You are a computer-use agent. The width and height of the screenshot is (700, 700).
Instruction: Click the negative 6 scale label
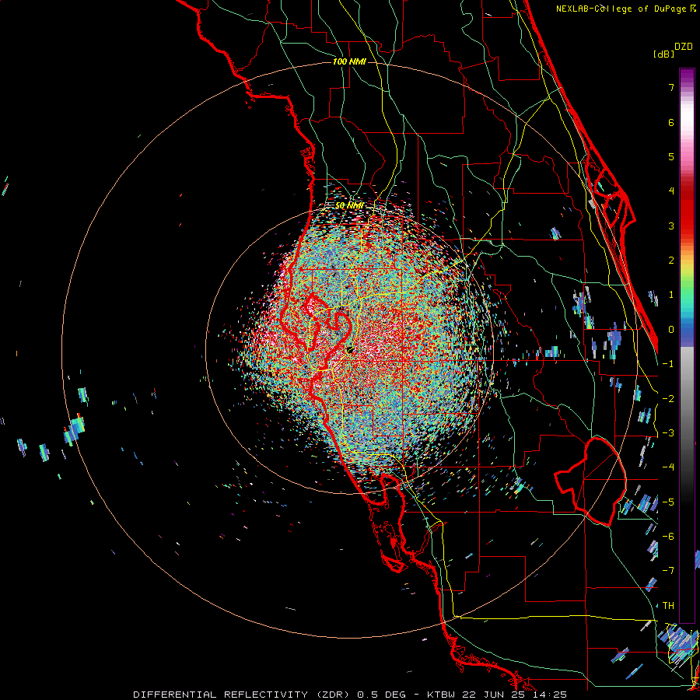tap(668, 537)
